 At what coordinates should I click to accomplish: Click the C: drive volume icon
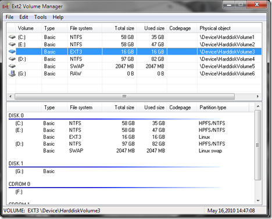click(12, 37)
